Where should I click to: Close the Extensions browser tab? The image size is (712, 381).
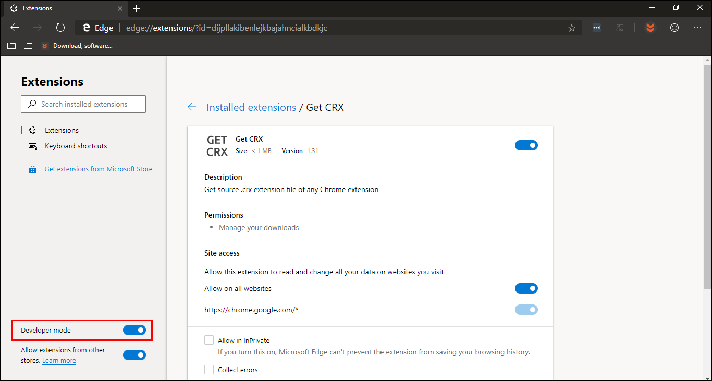click(x=120, y=8)
